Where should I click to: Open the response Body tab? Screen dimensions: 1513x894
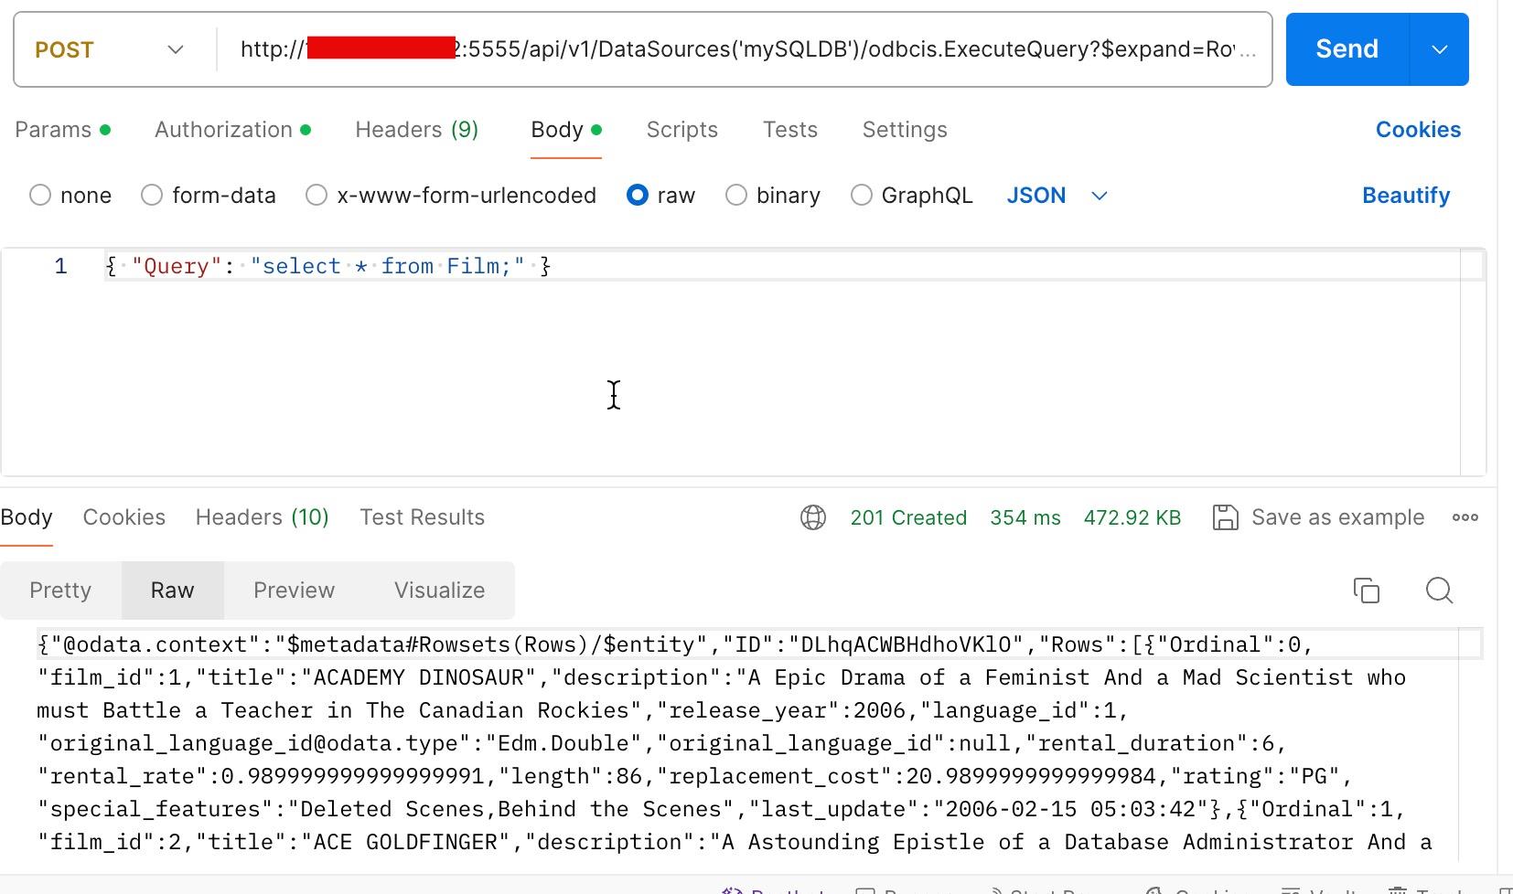coord(27,517)
